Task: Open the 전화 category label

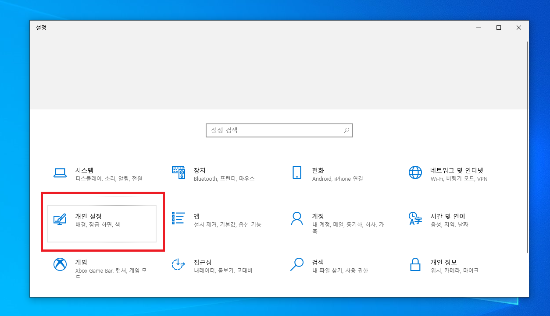Action: coord(318,170)
